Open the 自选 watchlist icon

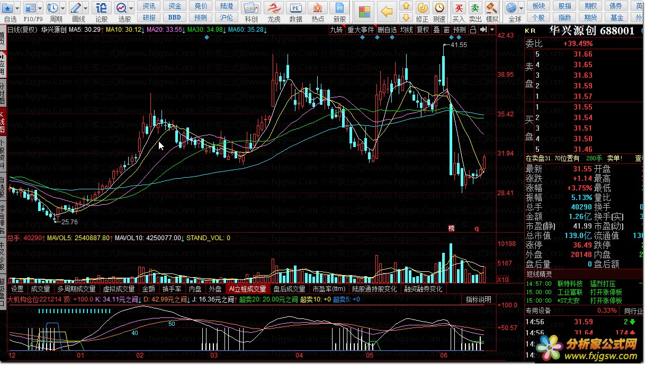8,8
